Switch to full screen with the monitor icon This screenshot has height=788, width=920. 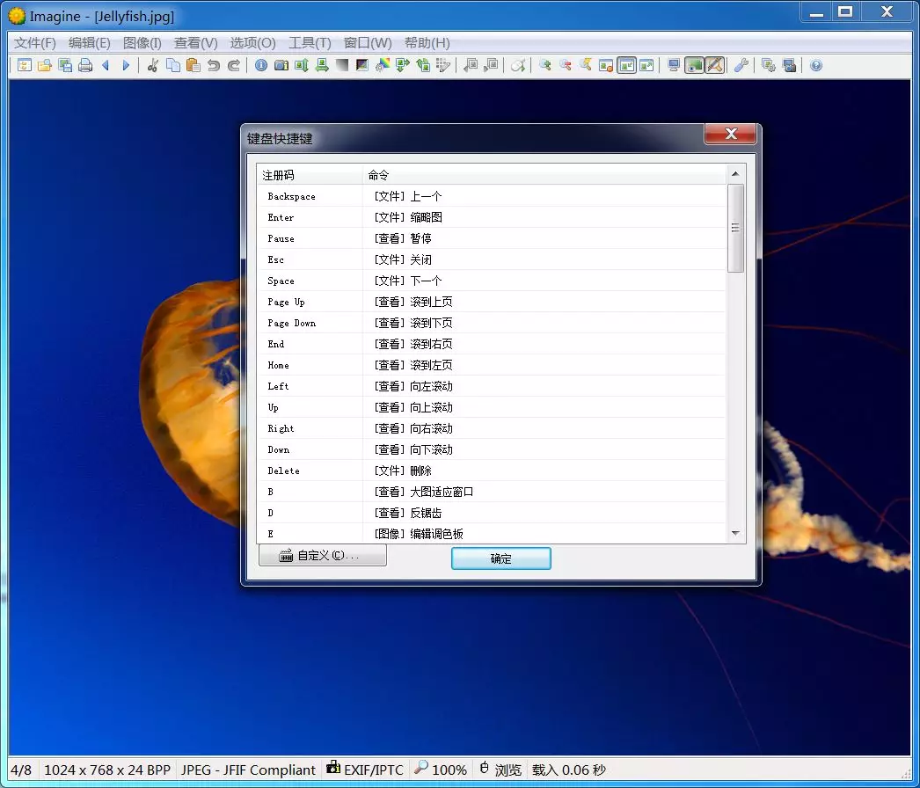pyautogui.click(x=674, y=65)
